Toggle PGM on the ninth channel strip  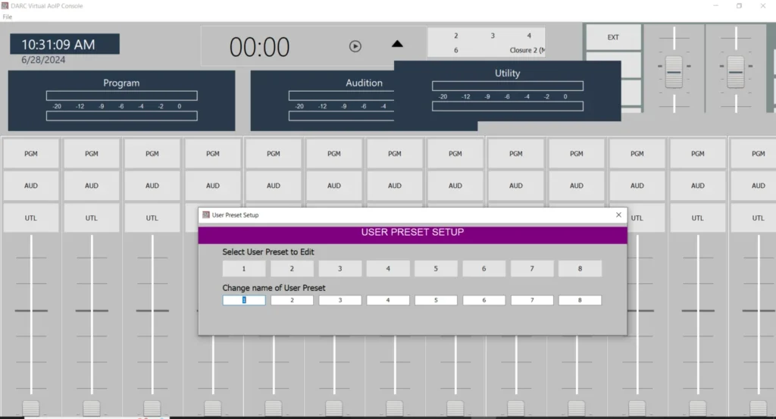515,154
